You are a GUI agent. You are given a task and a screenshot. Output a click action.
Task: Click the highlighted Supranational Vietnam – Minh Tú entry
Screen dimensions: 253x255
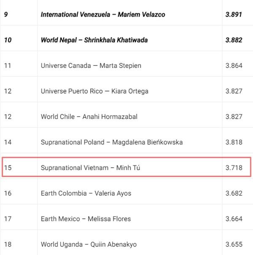[90, 168]
